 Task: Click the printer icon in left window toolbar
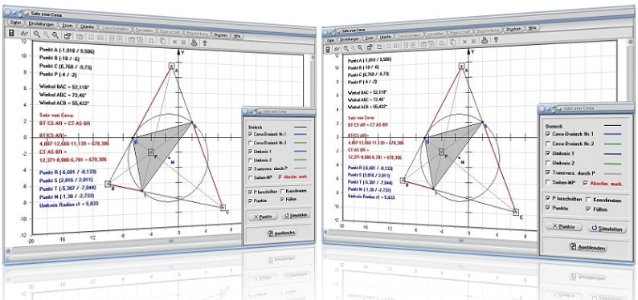[194, 42]
